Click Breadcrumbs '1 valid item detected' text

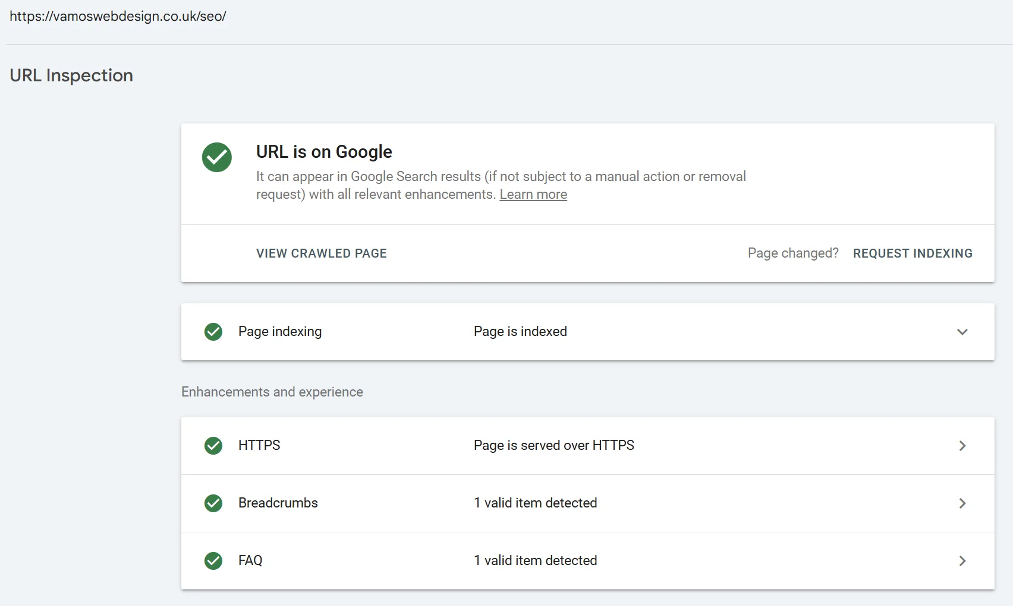pyautogui.click(x=536, y=503)
